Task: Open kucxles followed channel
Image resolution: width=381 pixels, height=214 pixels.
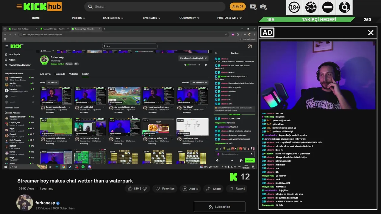Action: click(19, 90)
